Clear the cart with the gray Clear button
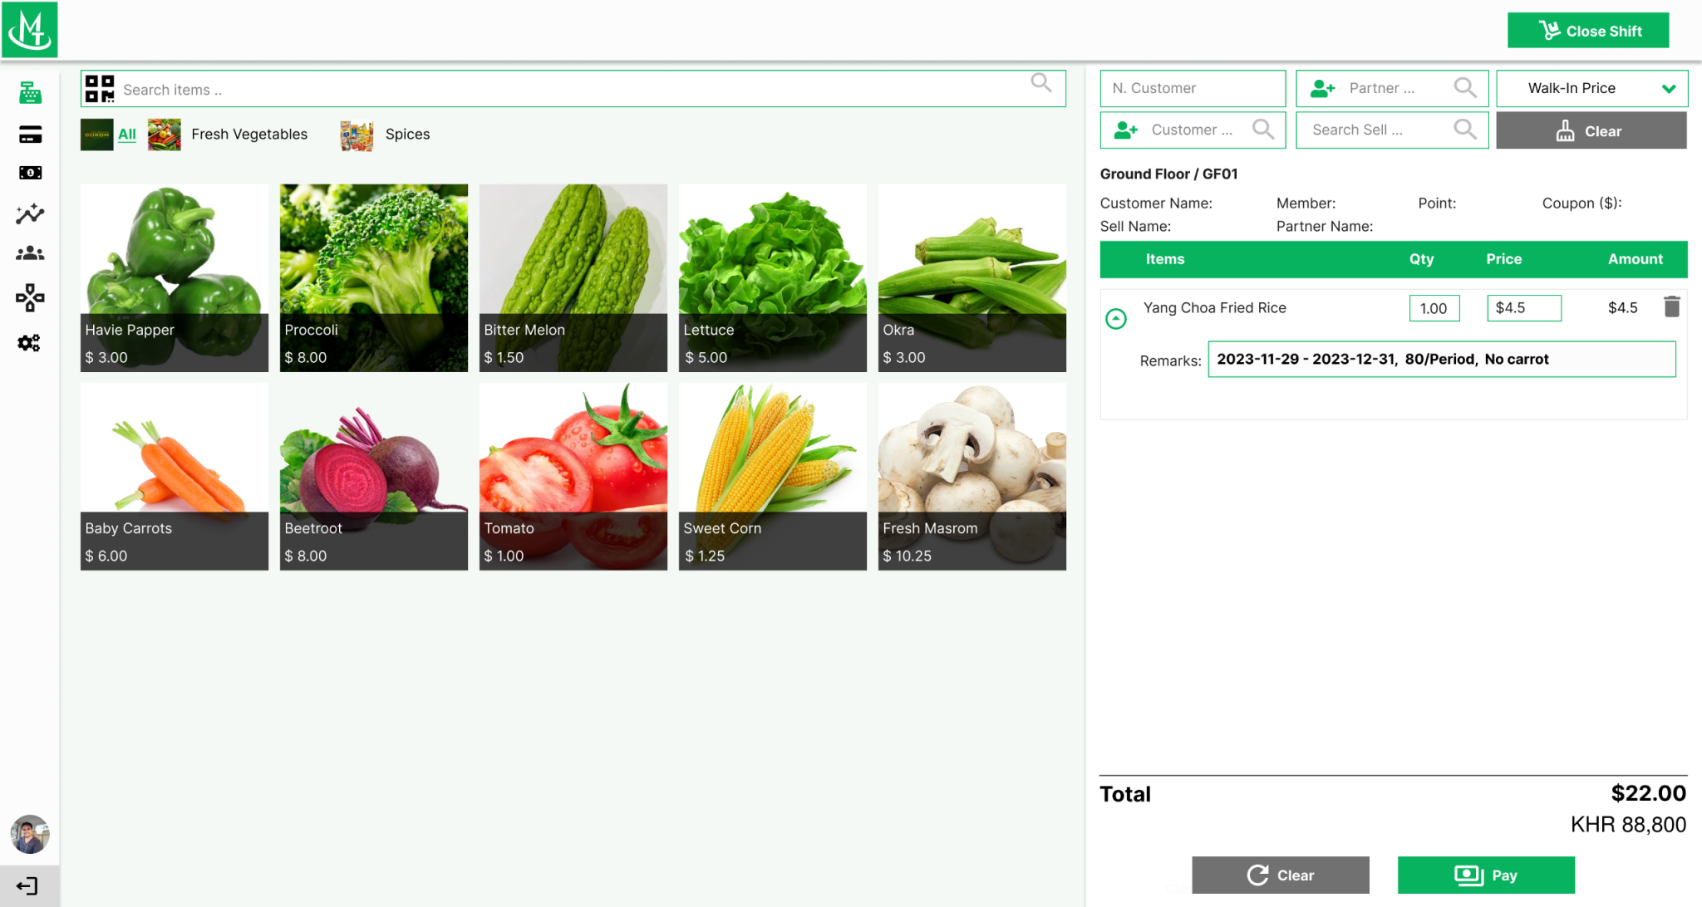 coord(1280,874)
